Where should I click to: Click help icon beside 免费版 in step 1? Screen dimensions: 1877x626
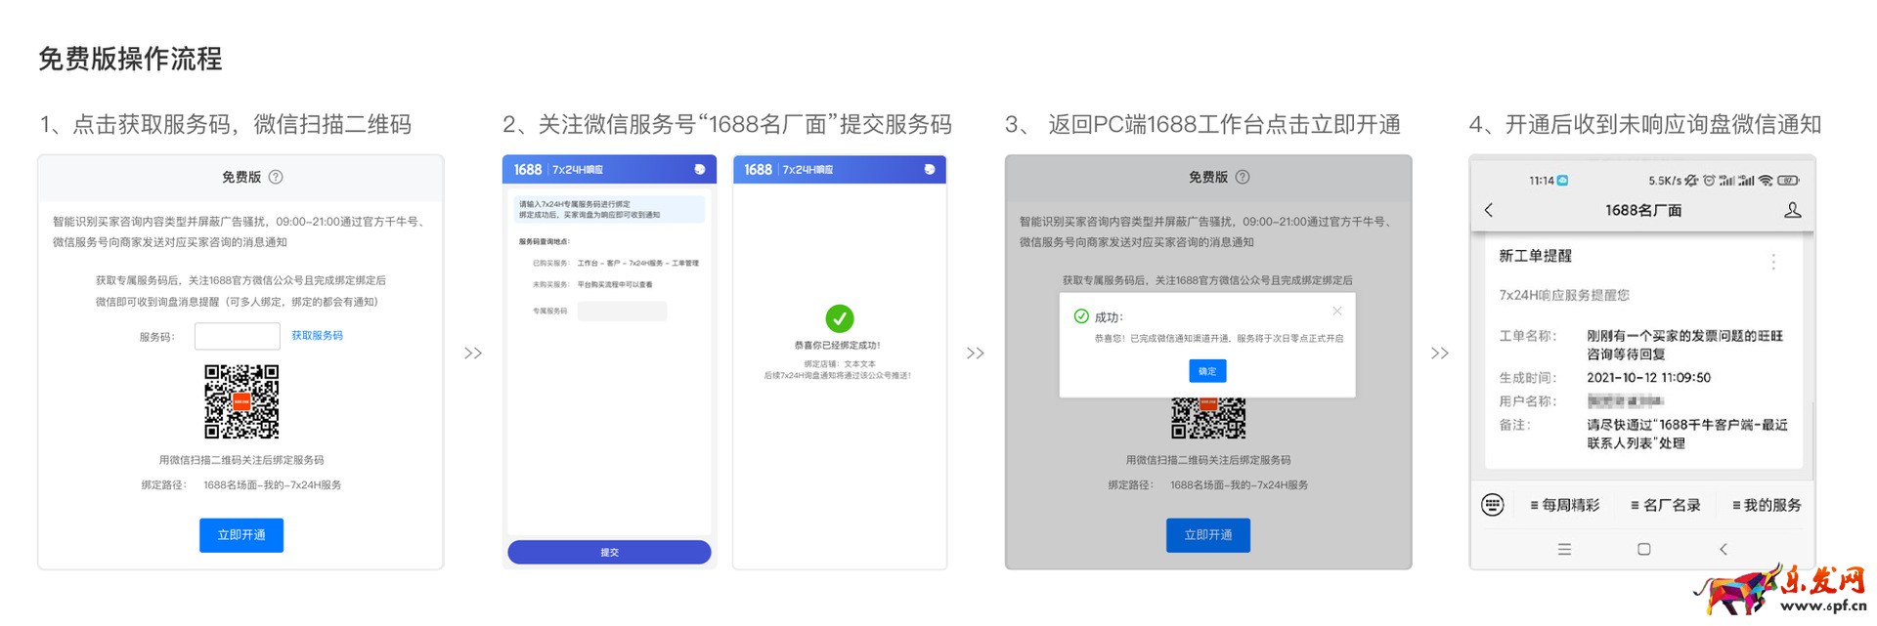276,177
